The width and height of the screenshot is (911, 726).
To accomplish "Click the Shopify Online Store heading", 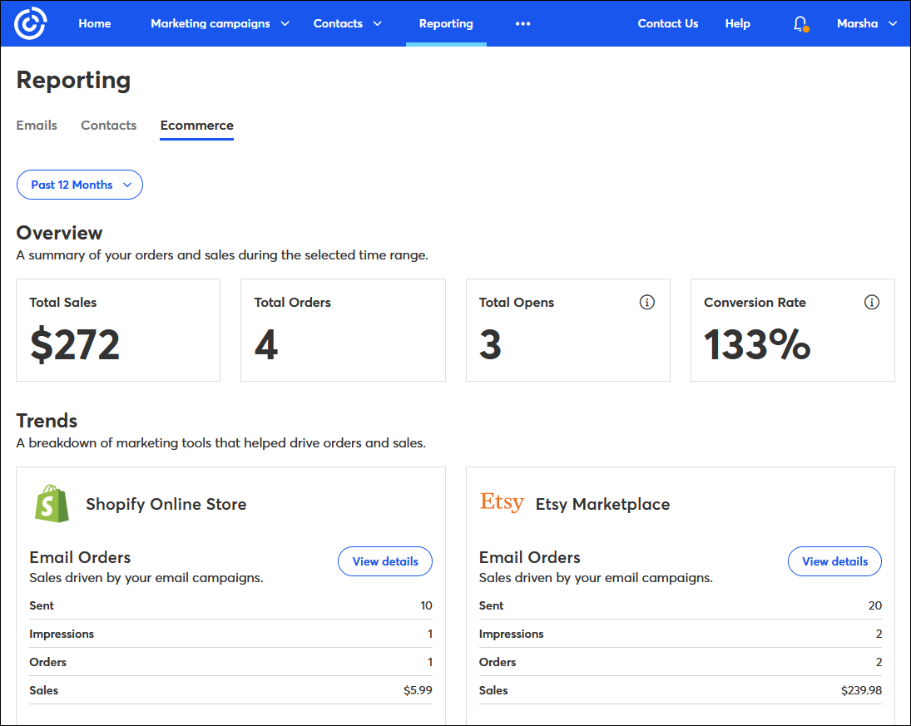I will pos(166,504).
